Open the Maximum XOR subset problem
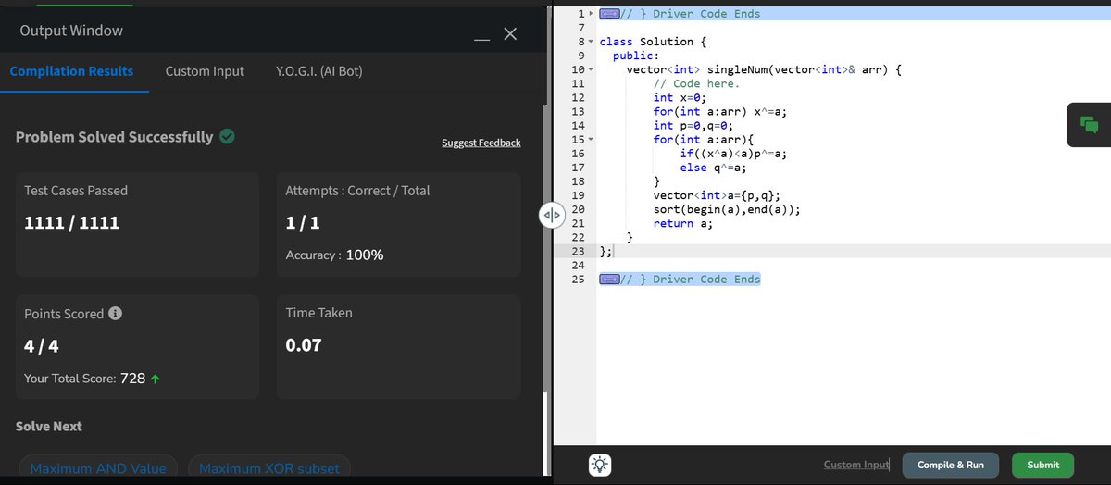1111x485 pixels. 269,468
